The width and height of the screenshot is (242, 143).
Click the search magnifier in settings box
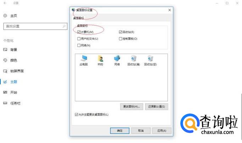[x=64, y=26]
